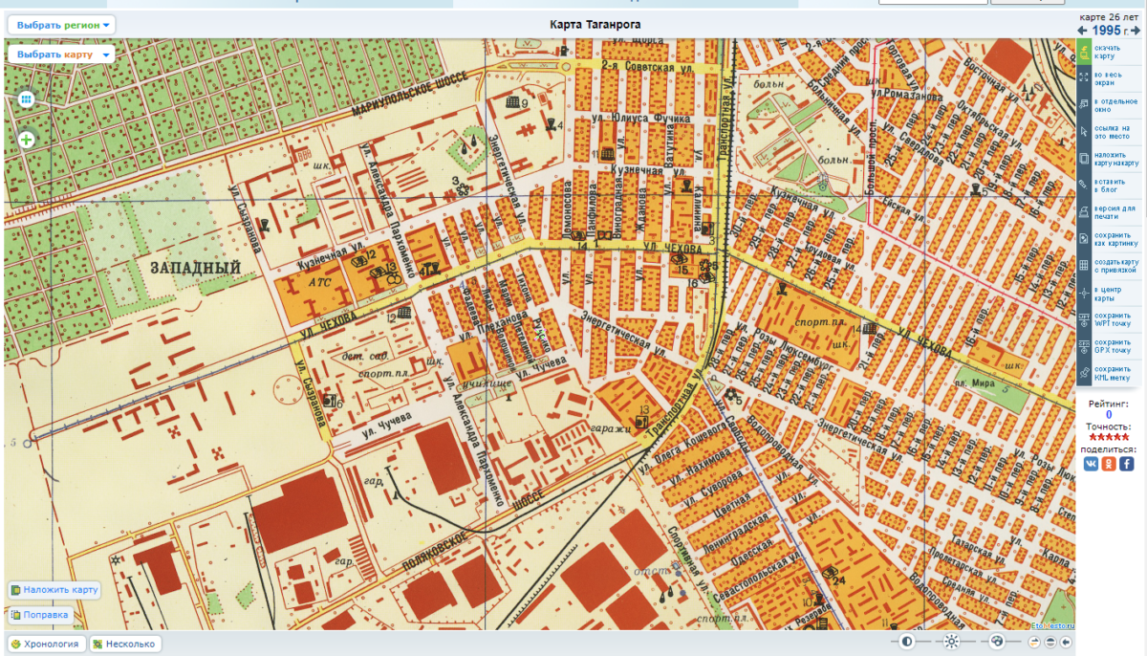Click the fullscreen icon beside 'во весь экран'
1147x656 pixels.
[1083, 77]
